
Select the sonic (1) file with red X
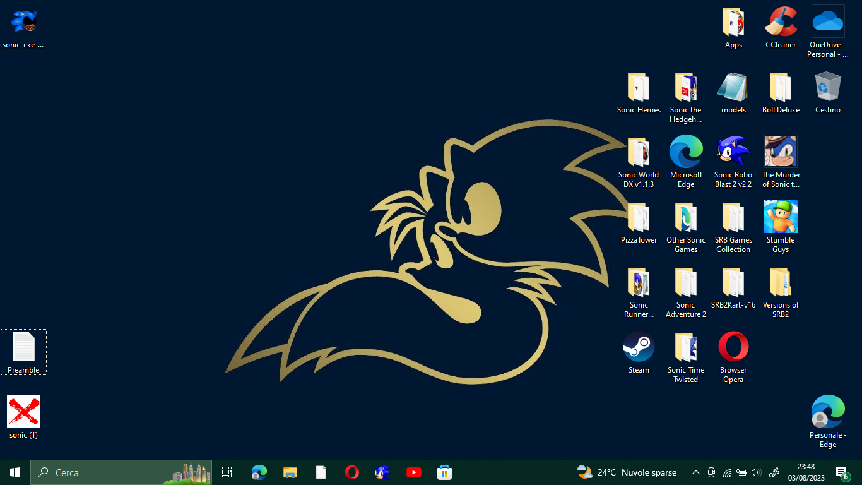23,417
